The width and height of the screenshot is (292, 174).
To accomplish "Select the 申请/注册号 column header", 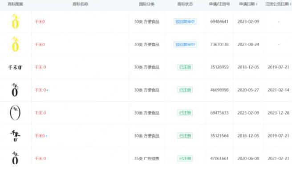I will point(219,4).
